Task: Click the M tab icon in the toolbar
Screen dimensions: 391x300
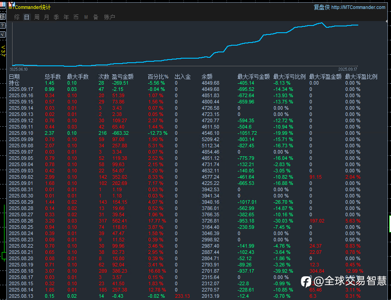Action: 86,17
